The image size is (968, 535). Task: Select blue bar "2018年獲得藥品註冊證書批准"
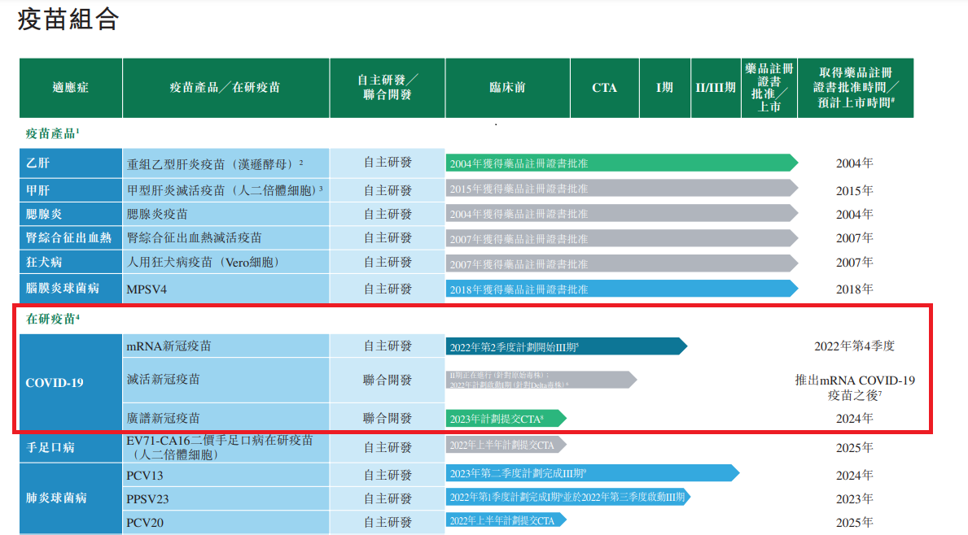[x=622, y=289]
